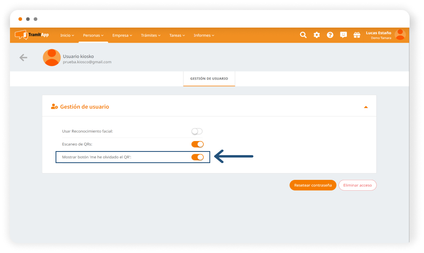Viewport: 424px width, 253px height.
Task: Expand the Personas dropdown menu
Action: (x=93, y=35)
